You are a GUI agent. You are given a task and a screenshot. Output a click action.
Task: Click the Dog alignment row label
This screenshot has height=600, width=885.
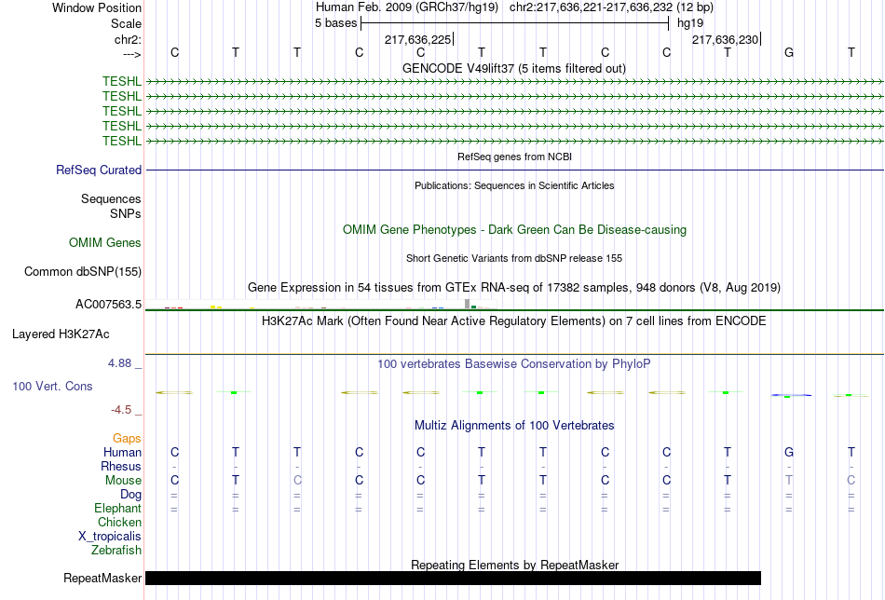coord(130,495)
